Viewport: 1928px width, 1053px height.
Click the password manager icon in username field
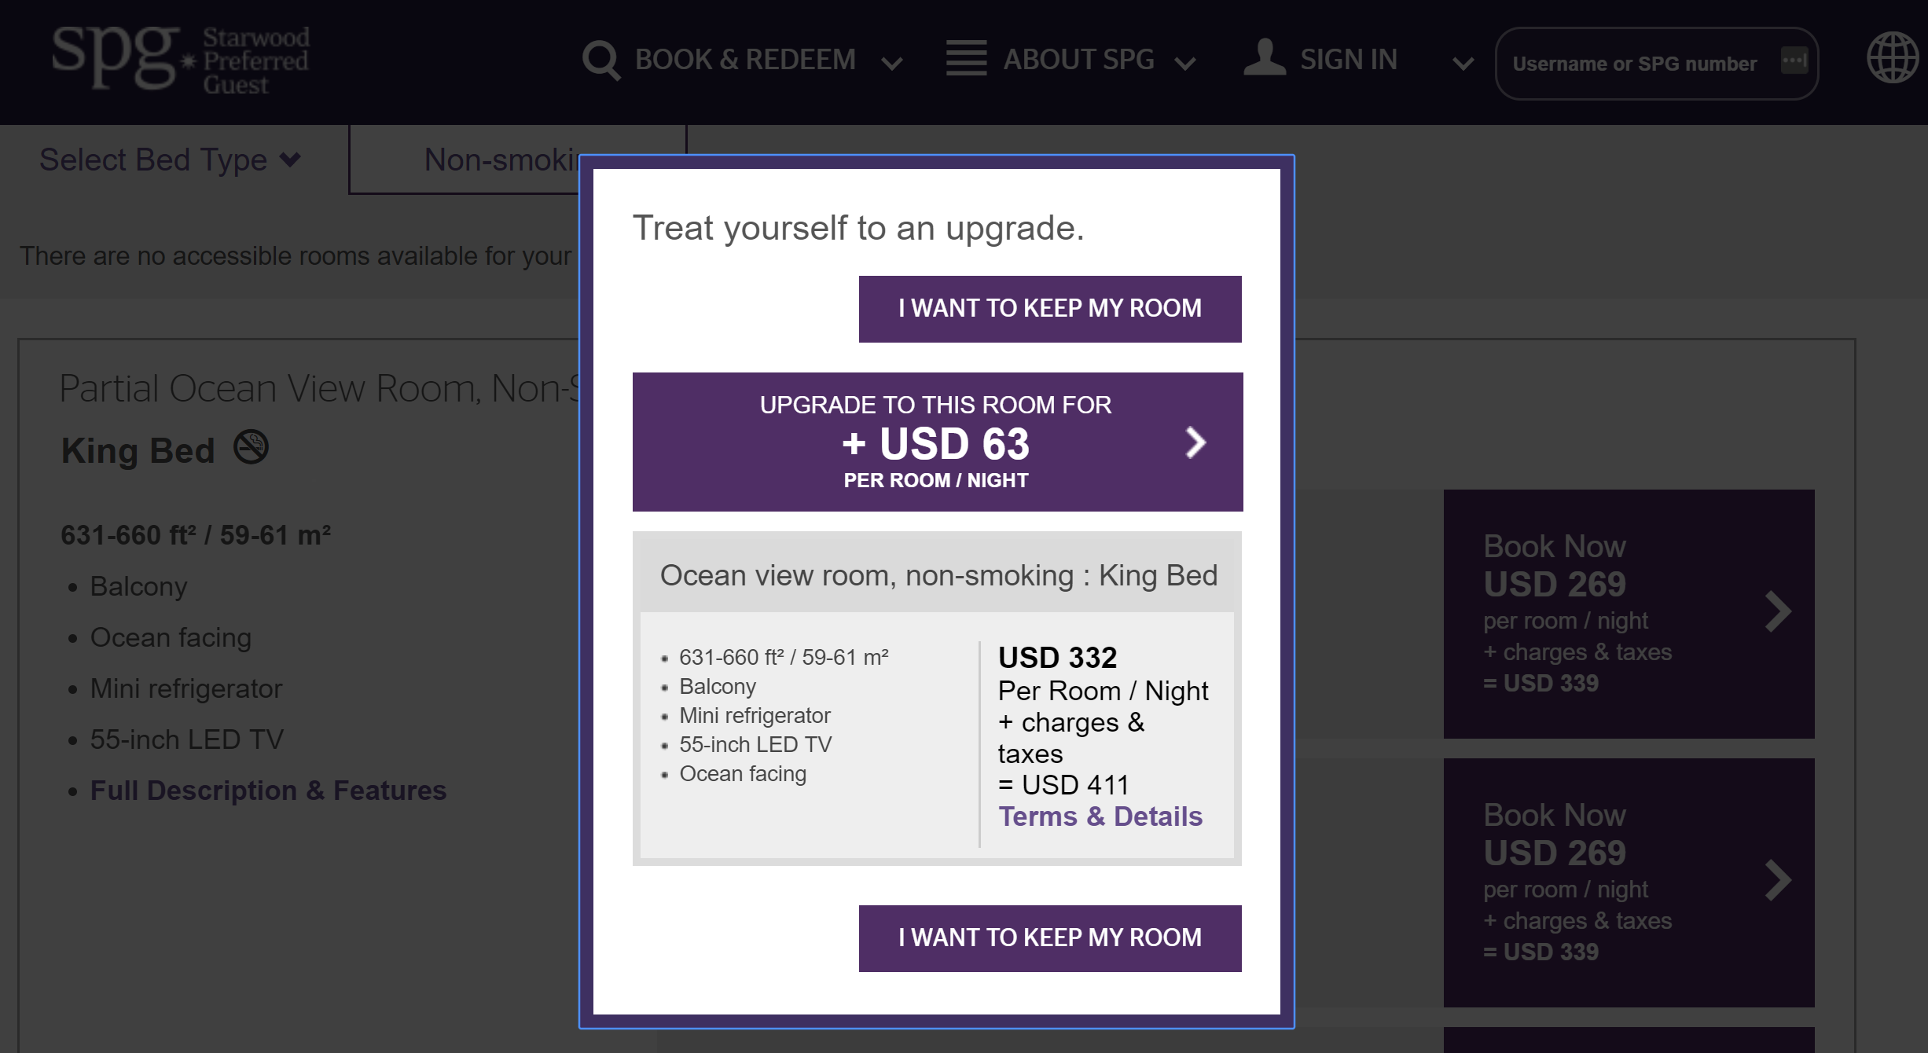(1794, 61)
